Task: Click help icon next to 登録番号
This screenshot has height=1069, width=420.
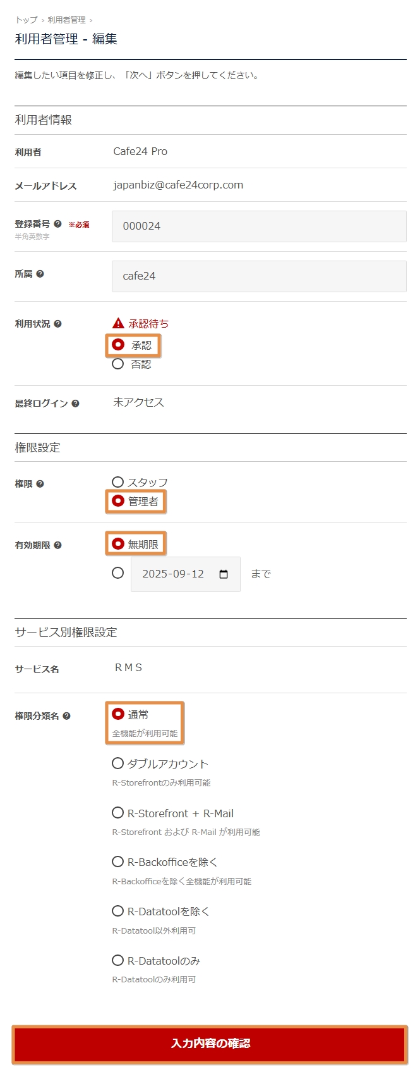Action: tap(58, 224)
